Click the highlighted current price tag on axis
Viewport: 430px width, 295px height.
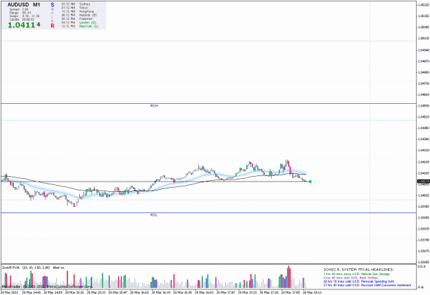pos(423,182)
